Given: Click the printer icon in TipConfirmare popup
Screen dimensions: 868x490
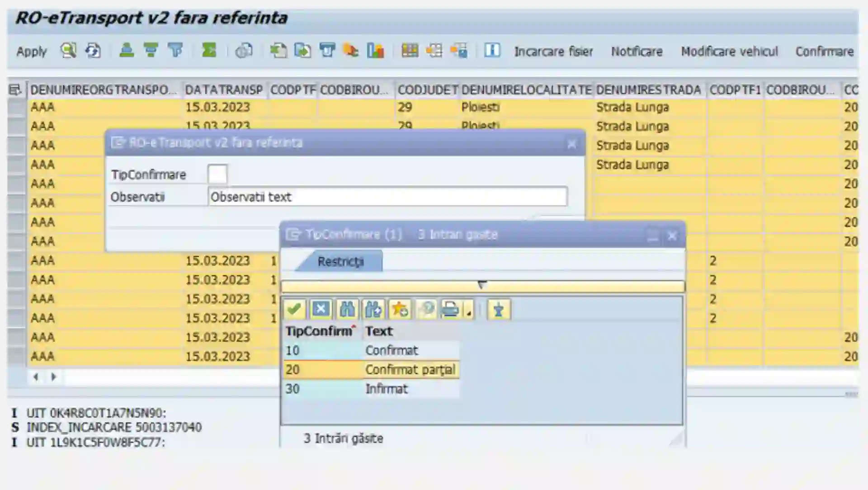Looking at the screenshot, I should [x=449, y=310].
